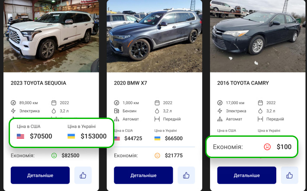This screenshot has width=307, height=191.
Task: Open the gray BMW X7 photo
Action: (155, 36)
